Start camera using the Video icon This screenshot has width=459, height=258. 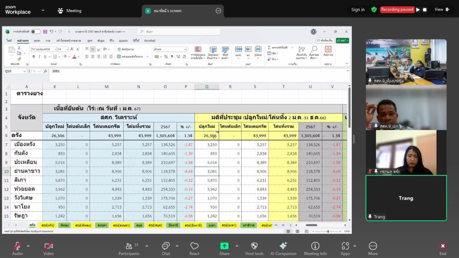48,246
